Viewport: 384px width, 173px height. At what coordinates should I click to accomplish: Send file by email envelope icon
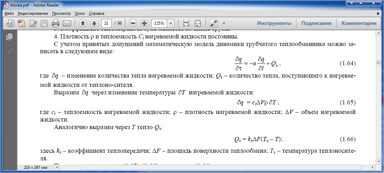coord(67,24)
